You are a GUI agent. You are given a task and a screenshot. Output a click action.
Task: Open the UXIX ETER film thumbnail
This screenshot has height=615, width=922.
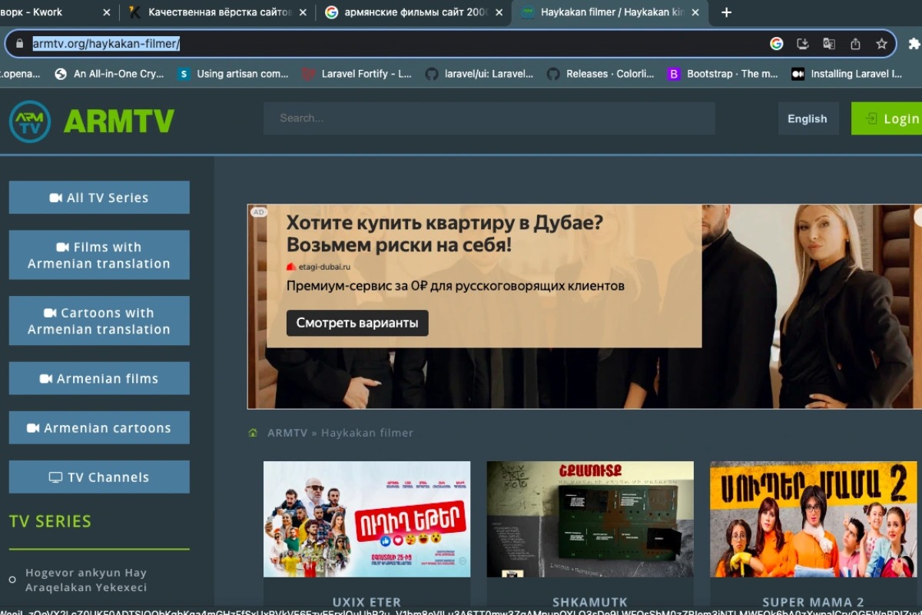pos(367,519)
